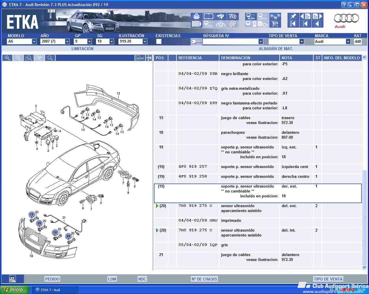Image resolution: width=369 pixels, height=294 pixels.
Task: Click the Búsqueda IV input field
Action: point(230,41)
